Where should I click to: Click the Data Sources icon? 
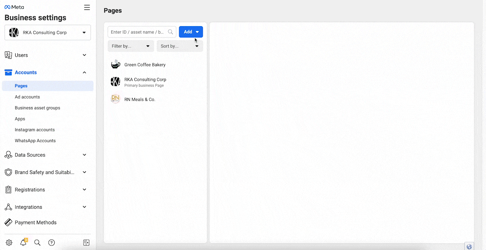(8, 155)
